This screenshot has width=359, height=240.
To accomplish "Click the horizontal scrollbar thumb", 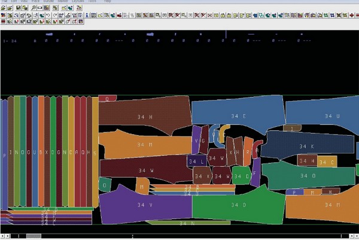I will (34, 236).
